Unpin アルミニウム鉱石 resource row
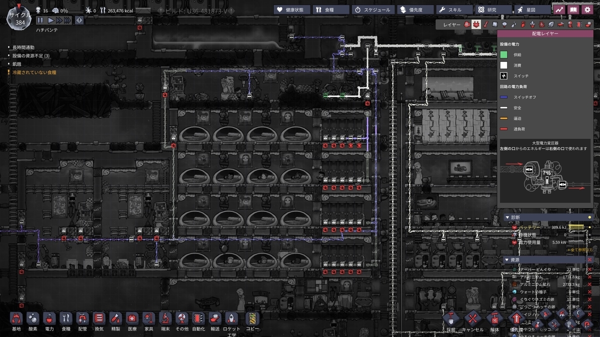 click(589, 284)
